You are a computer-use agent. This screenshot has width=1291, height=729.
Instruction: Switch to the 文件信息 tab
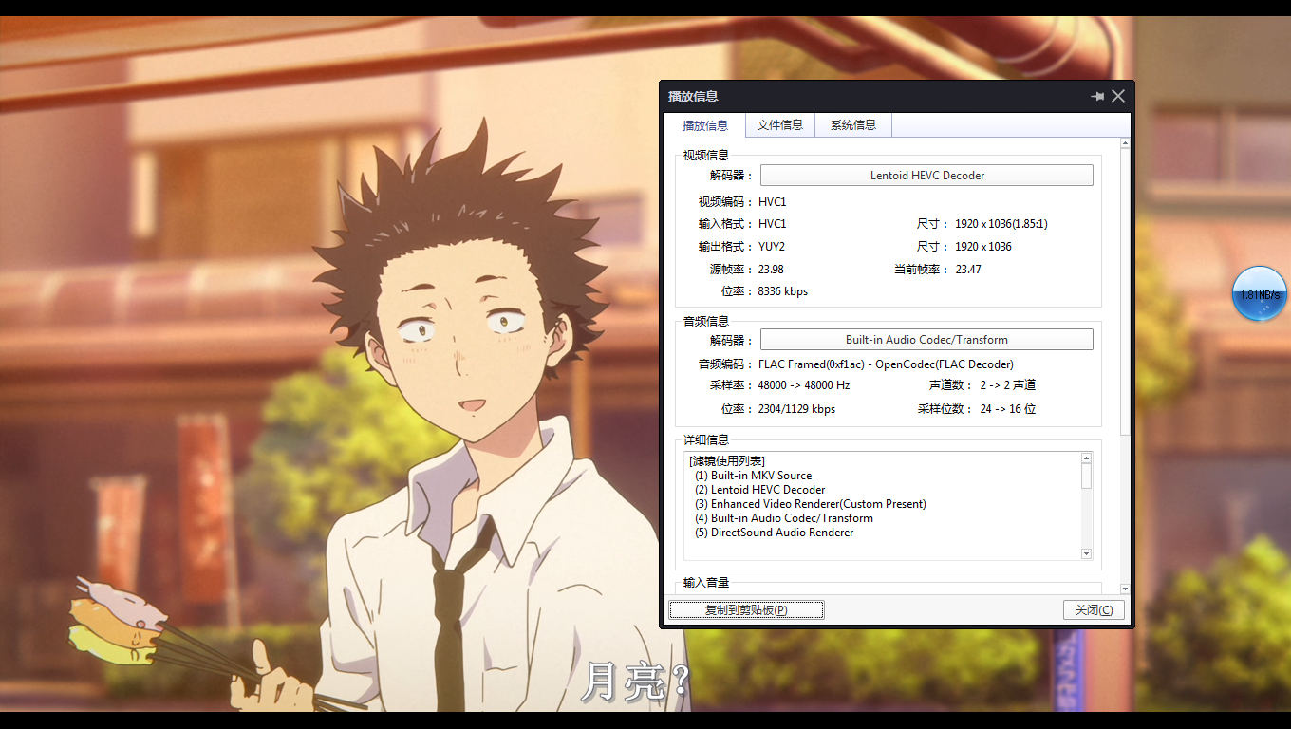(x=779, y=124)
